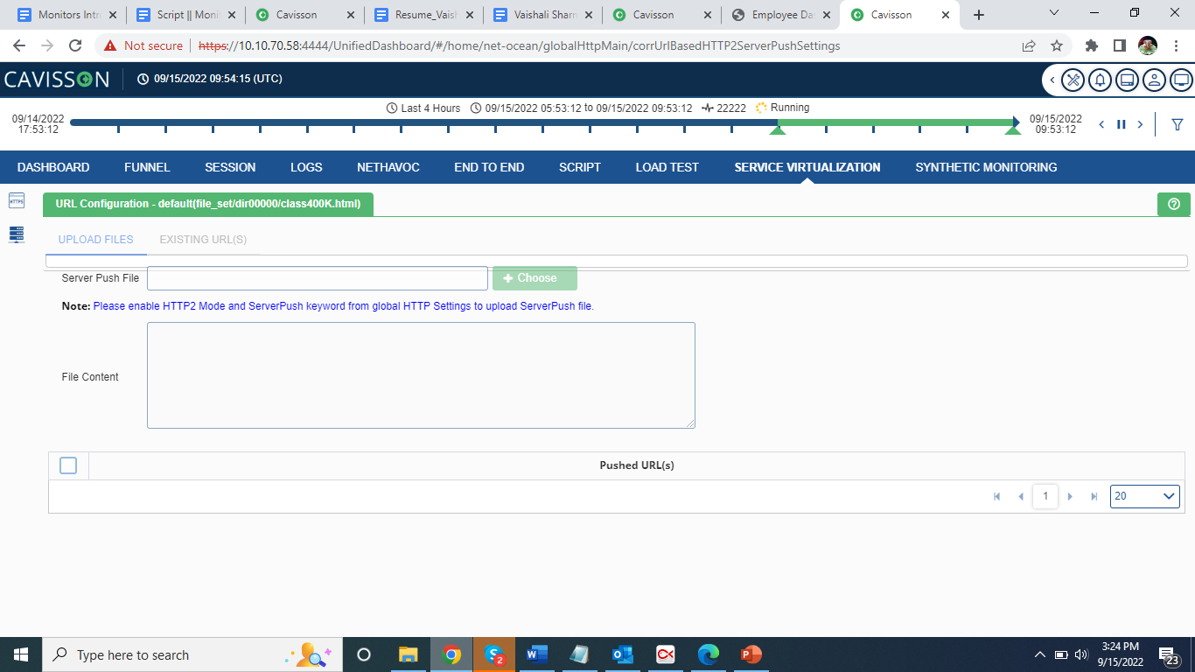Open the Chrome three-dot menu
The height and width of the screenshot is (672, 1195).
tap(1176, 45)
